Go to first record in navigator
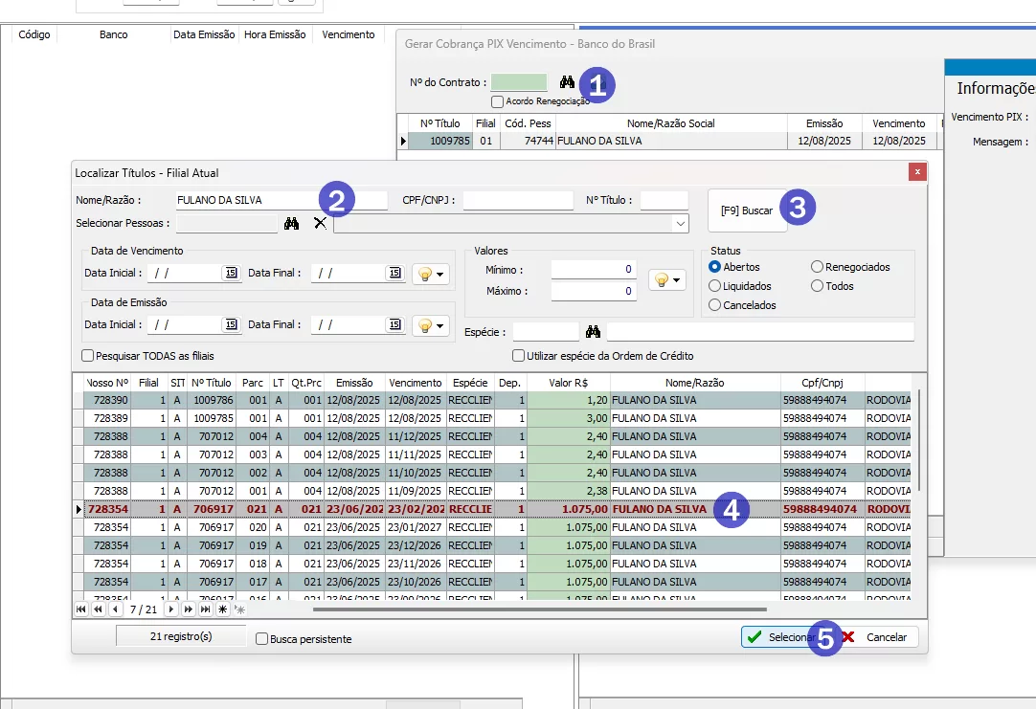Screen dimensions: 1036x709 (81, 609)
